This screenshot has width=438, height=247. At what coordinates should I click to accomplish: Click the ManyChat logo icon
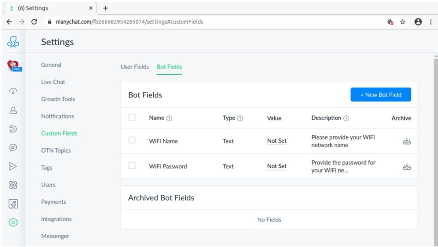[13, 42]
